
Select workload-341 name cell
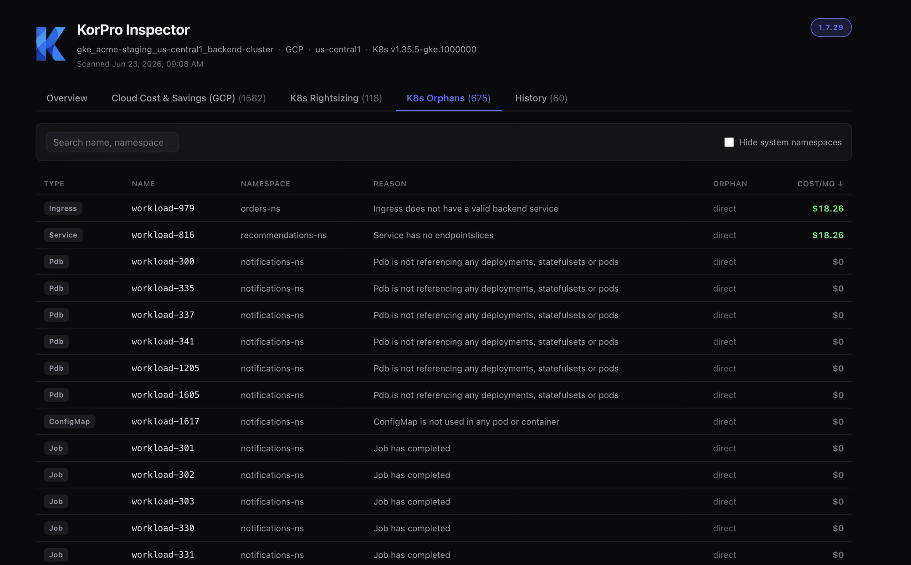163,341
